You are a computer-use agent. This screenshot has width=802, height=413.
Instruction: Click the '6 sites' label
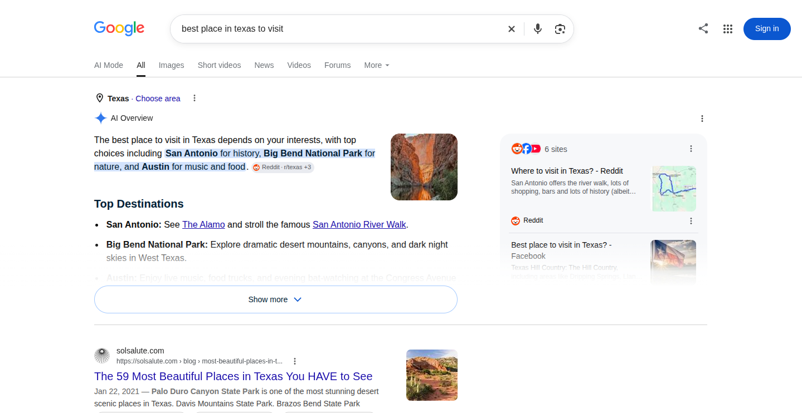coord(556,149)
